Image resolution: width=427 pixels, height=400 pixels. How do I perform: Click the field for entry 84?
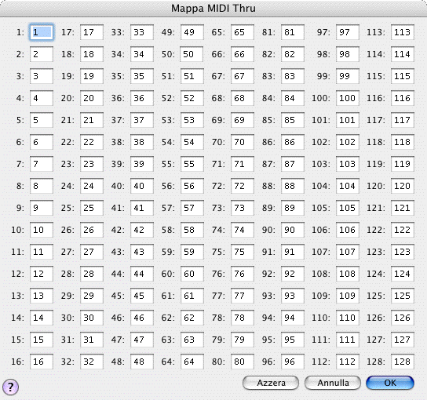tap(293, 98)
